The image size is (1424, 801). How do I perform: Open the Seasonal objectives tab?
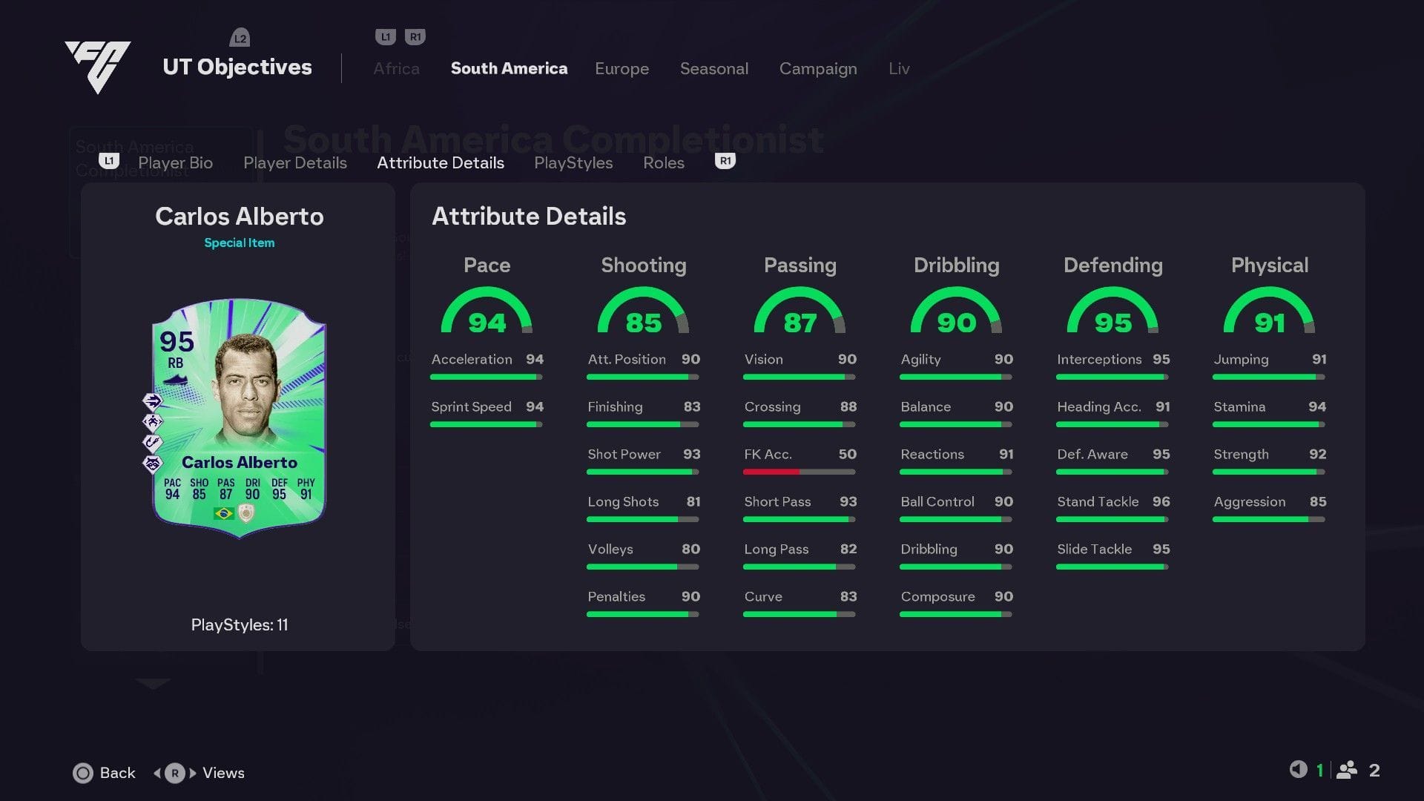[714, 68]
